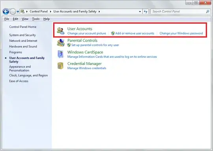Open Clock, Language, and Region category
Image resolution: width=213 pixels, height=151 pixels.
pyautogui.click(x=28, y=75)
